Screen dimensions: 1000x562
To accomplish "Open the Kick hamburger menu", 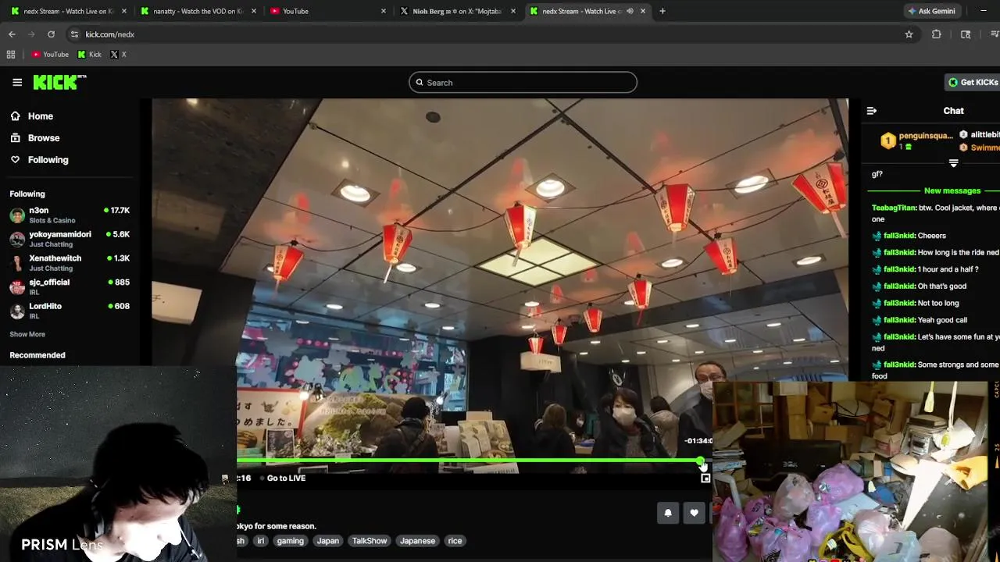I will (17, 82).
